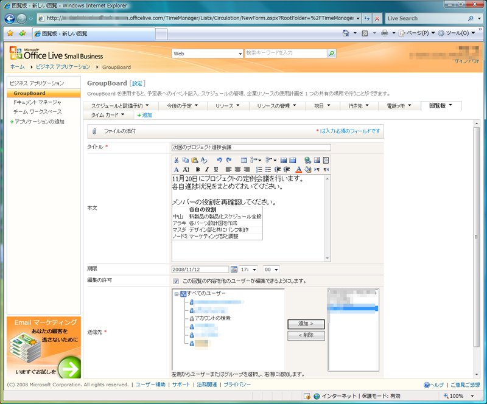Open the Favorites star icon
This screenshot has width=487, height=404.
(10, 33)
